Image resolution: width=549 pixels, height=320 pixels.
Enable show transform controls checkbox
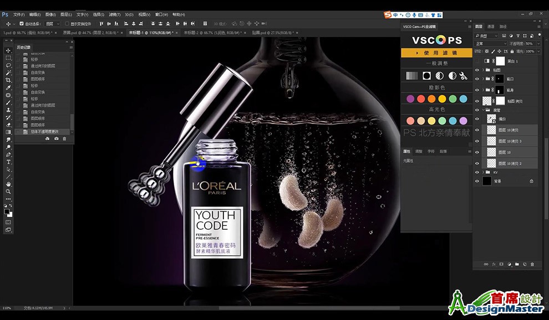pos(67,24)
